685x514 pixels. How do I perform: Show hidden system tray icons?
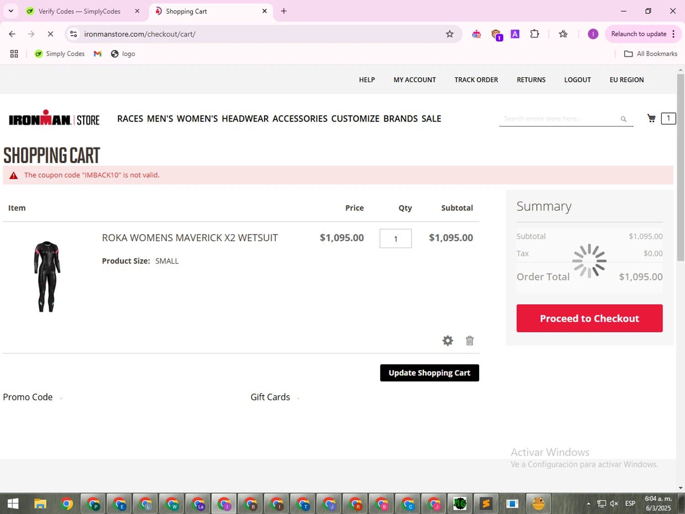(x=588, y=503)
